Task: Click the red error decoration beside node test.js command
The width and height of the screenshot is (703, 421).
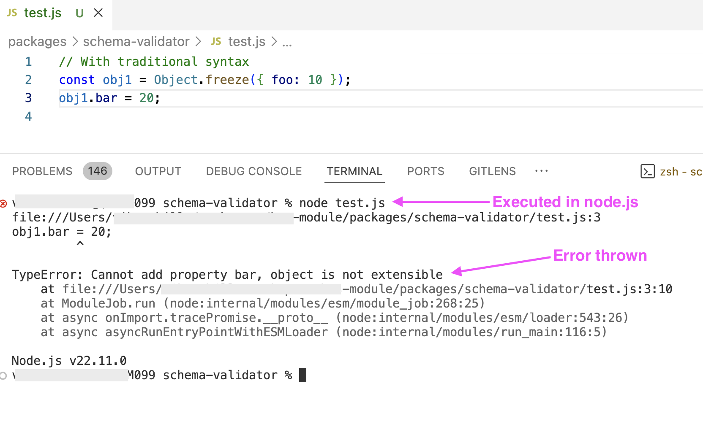Action: coord(4,204)
